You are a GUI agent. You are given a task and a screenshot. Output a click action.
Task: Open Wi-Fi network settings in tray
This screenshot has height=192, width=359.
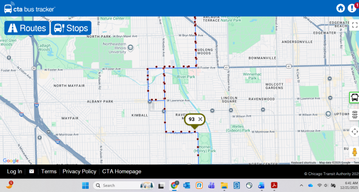tap(320, 185)
